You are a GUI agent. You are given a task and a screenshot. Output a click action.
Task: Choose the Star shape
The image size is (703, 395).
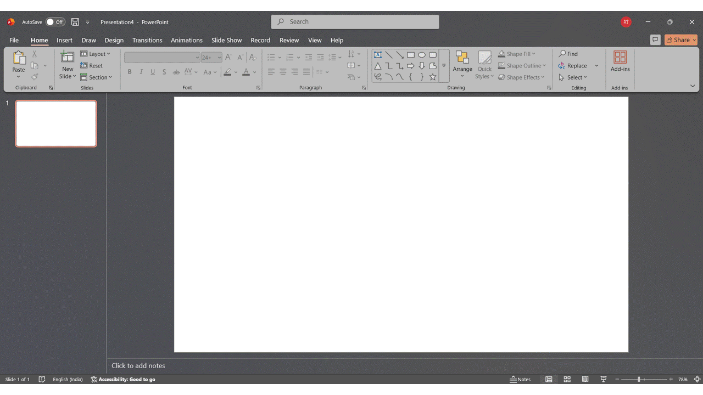433,77
